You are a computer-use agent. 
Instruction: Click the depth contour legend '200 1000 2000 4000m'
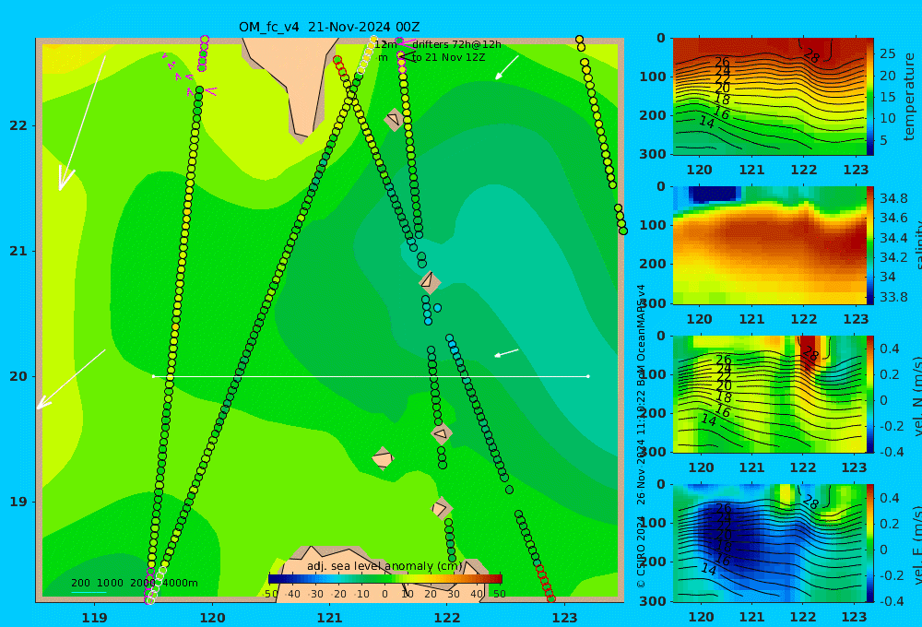(x=134, y=583)
